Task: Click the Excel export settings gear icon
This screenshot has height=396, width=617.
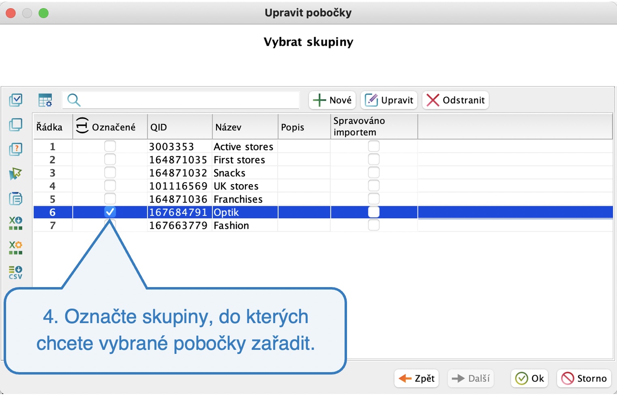Action: (16, 248)
